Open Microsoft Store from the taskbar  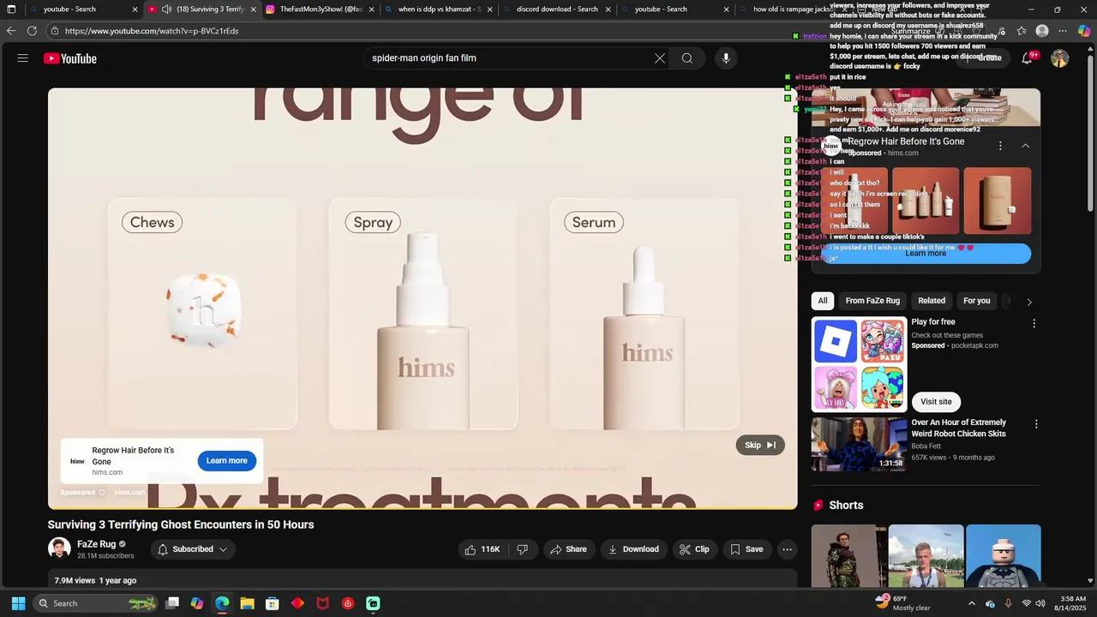click(273, 603)
